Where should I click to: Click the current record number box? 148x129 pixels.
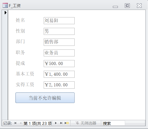point(38,123)
